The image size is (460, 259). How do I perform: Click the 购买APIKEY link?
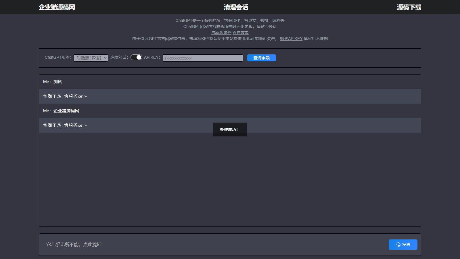click(291, 39)
